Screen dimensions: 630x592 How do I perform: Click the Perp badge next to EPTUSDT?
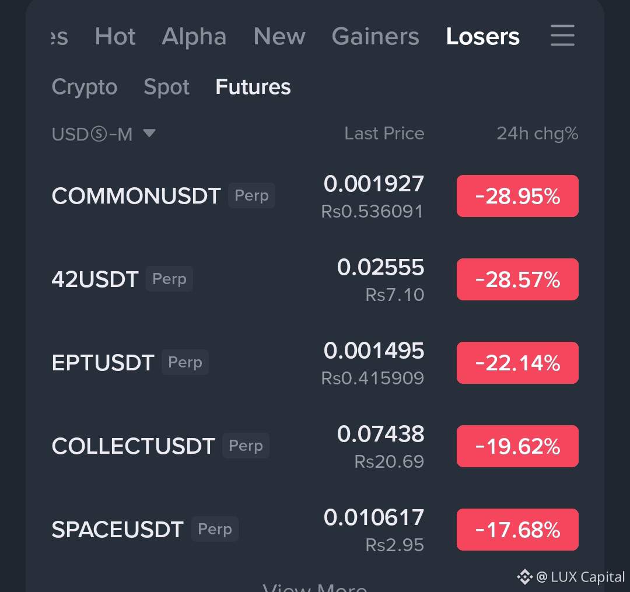coord(185,362)
